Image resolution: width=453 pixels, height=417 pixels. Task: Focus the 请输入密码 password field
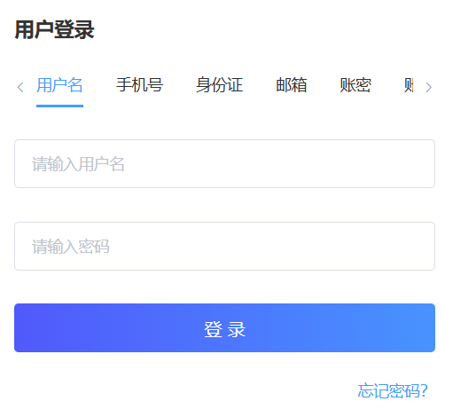[224, 246]
